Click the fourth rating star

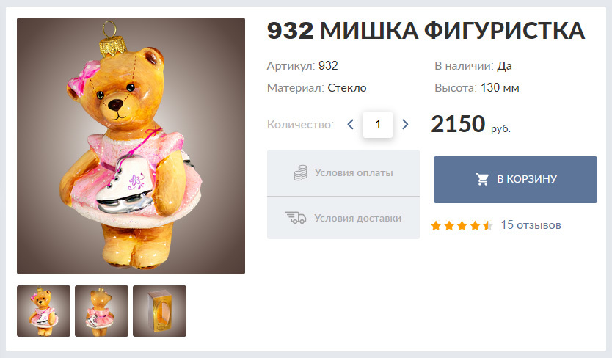point(475,226)
